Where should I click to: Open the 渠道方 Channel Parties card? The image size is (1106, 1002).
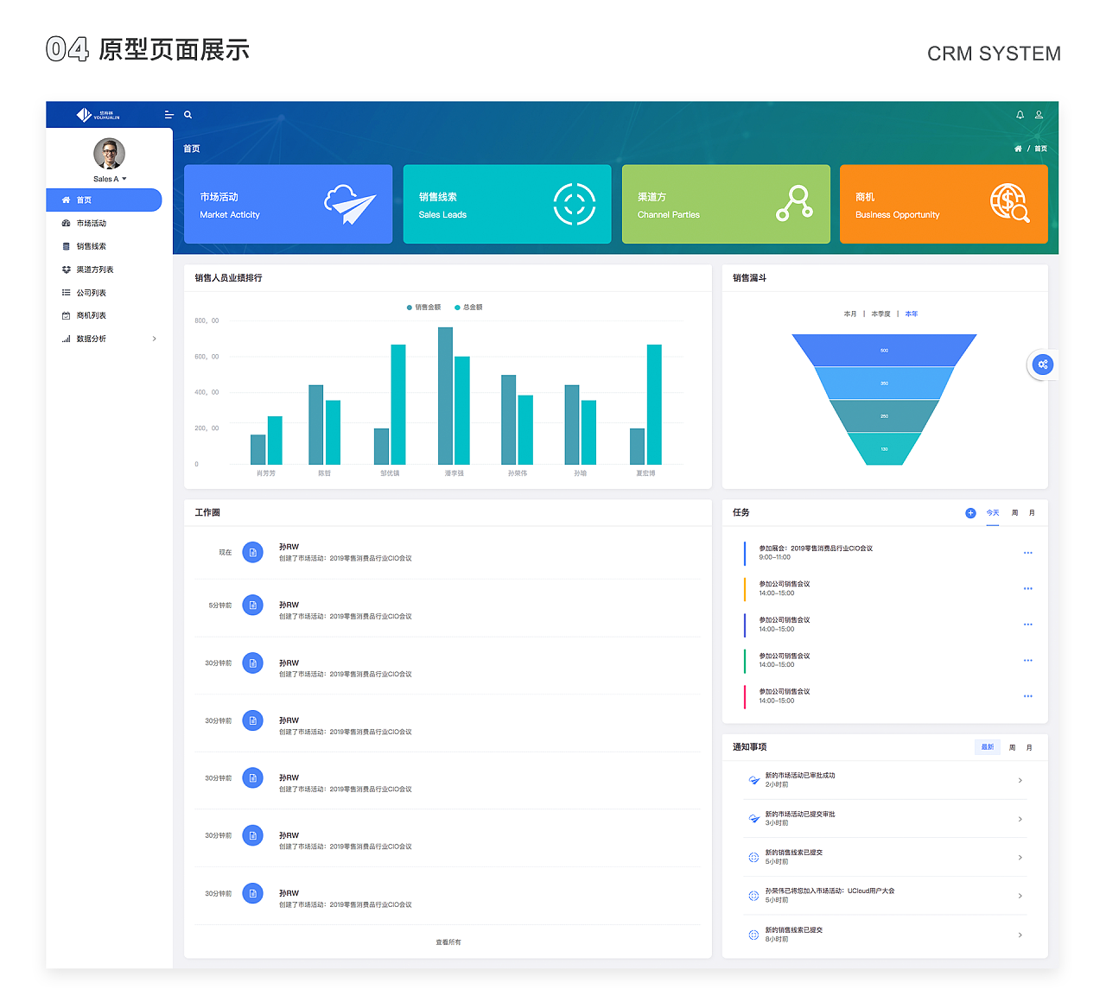(726, 204)
